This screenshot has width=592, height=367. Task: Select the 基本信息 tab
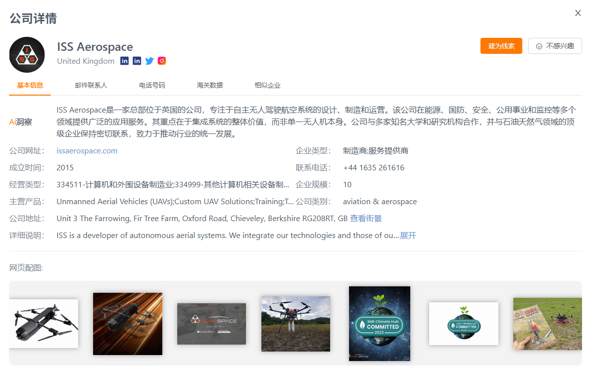(x=30, y=85)
